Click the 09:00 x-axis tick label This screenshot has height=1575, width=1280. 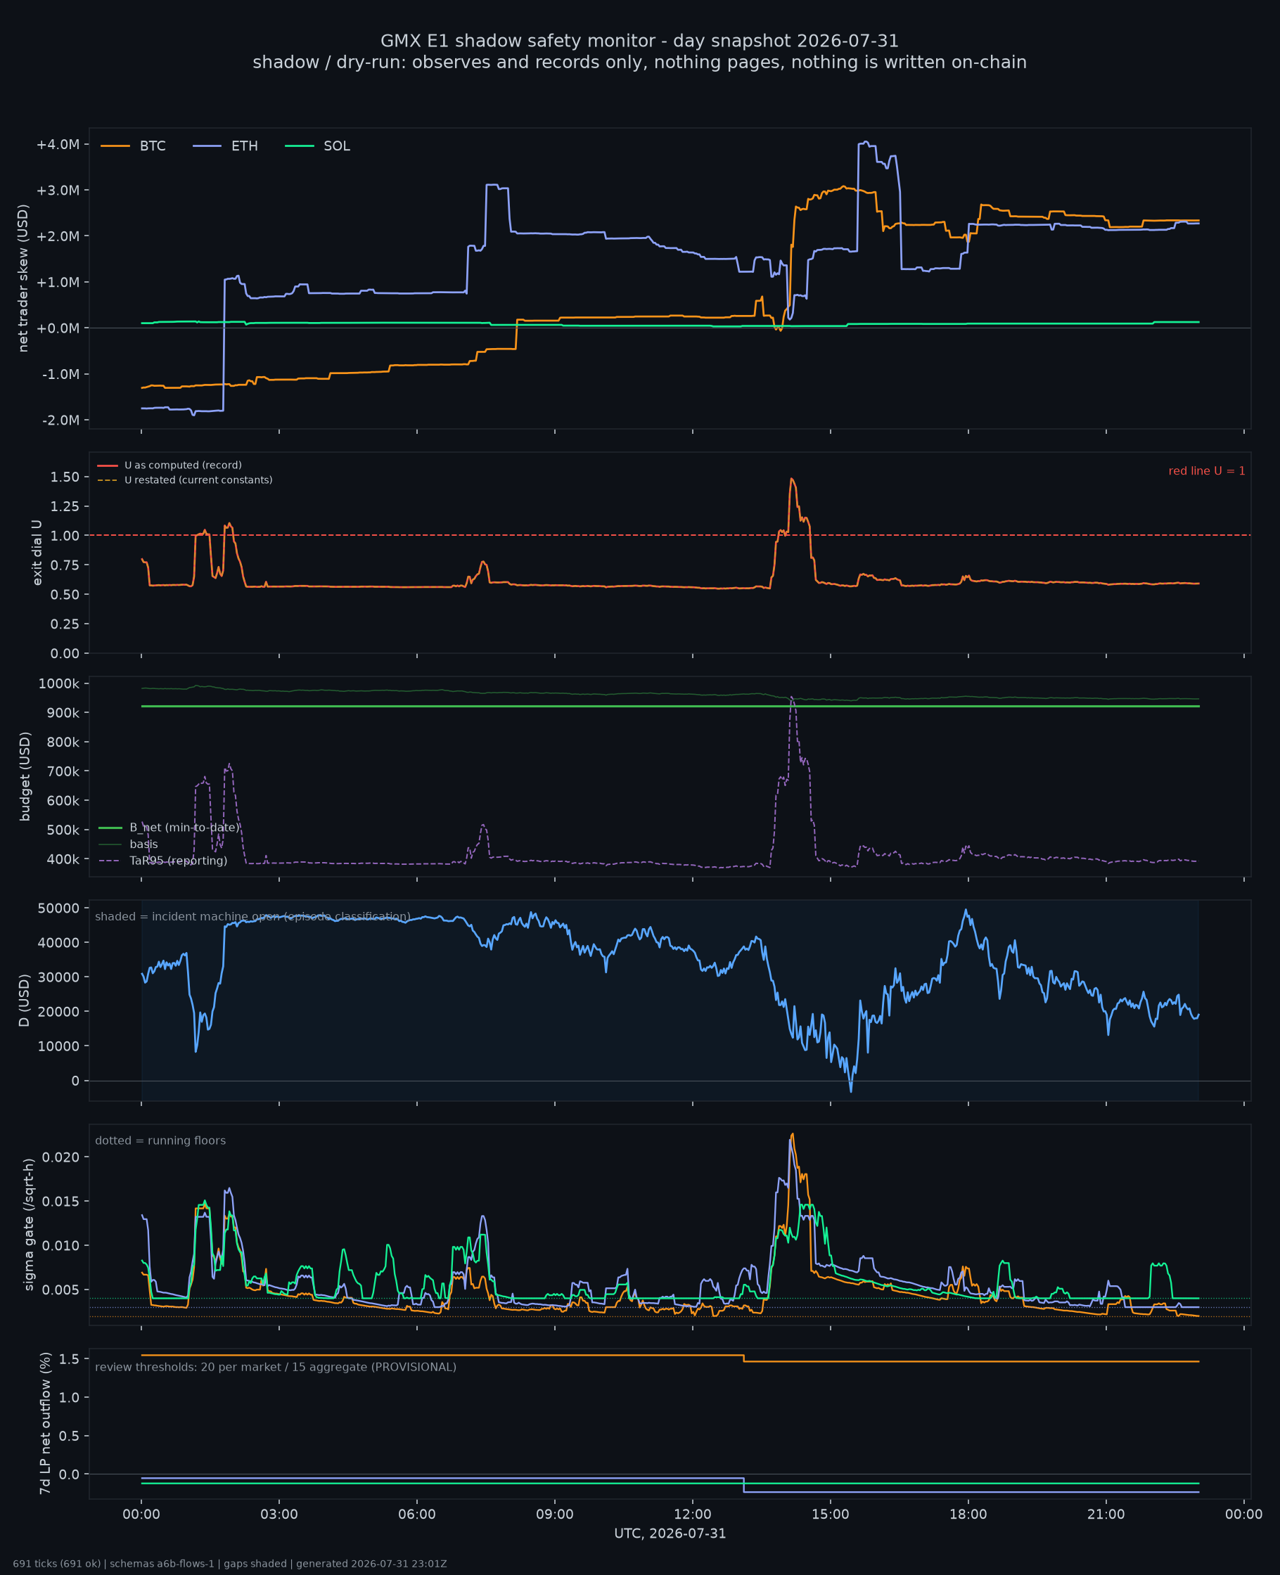coord(554,1515)
